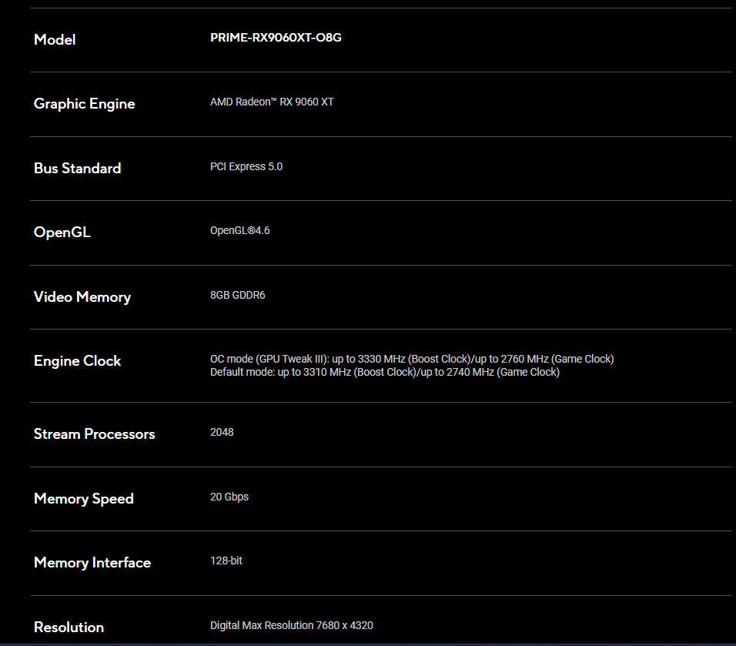Select the OpenGL 4.6 value text
Image resolution: width=736 pixels, height=646 pixels.
pyautogui.click(x=239, y=230)
